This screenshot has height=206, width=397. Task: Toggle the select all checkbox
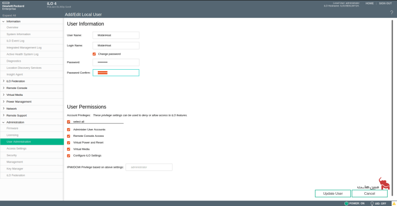coord(68,122)
